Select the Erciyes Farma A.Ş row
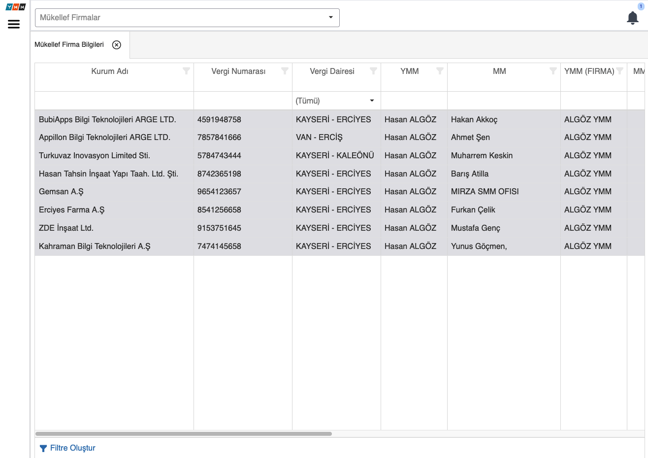The width and height of the screenshot is (648, 458). 72,210
